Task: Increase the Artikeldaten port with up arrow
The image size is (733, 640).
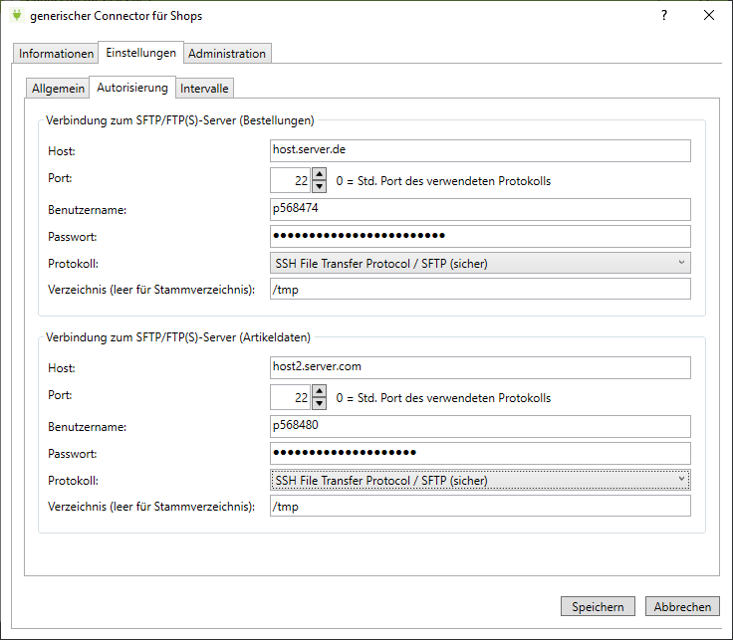Action: tap(319, 391)
